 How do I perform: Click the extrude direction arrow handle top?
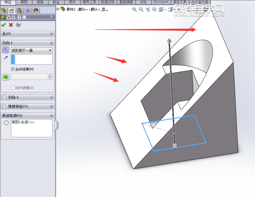tap(169, 41)
